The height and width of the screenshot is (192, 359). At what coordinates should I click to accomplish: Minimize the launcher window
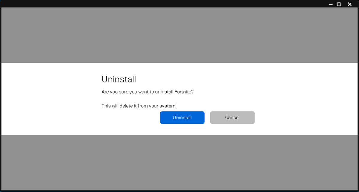331,4
